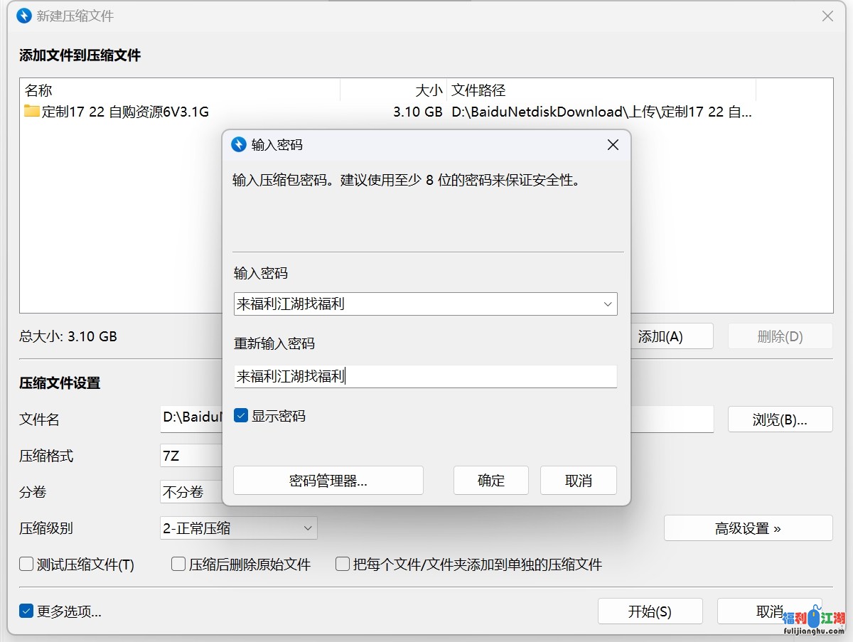Click the 确定 button
Screen dimensions: 853x642
(490, 481)
